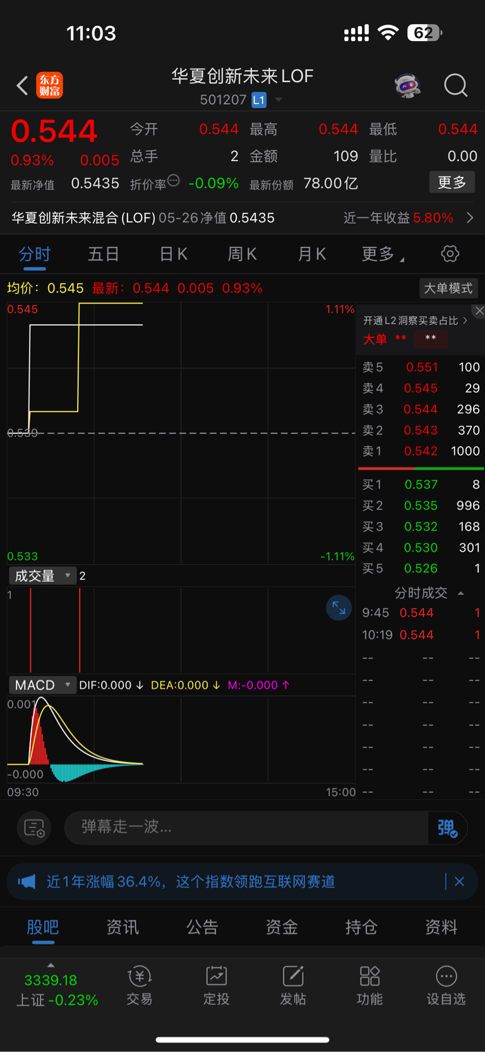The width and height of the screenshot is (485, 1052).
Task: Tap the 上证 3339.18 index ticker
Action: point(57,990)
